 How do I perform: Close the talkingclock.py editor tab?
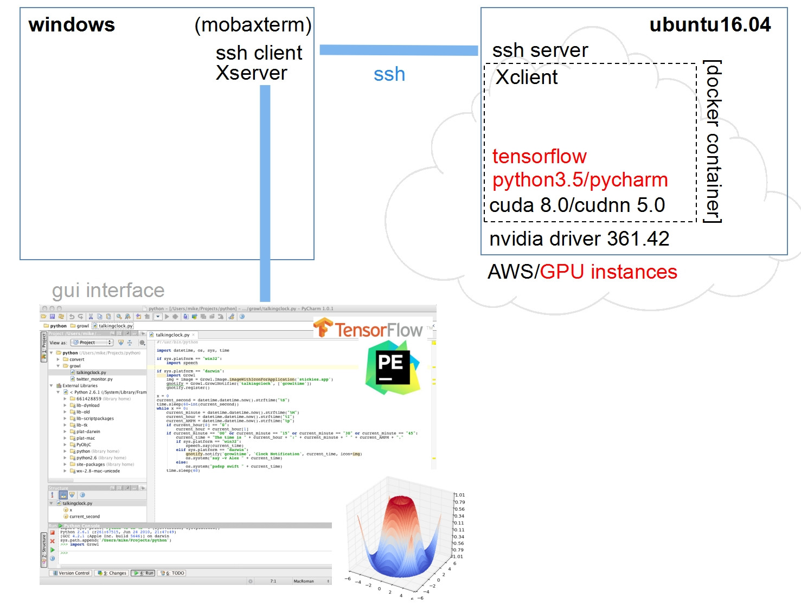[x=193, y=335]
